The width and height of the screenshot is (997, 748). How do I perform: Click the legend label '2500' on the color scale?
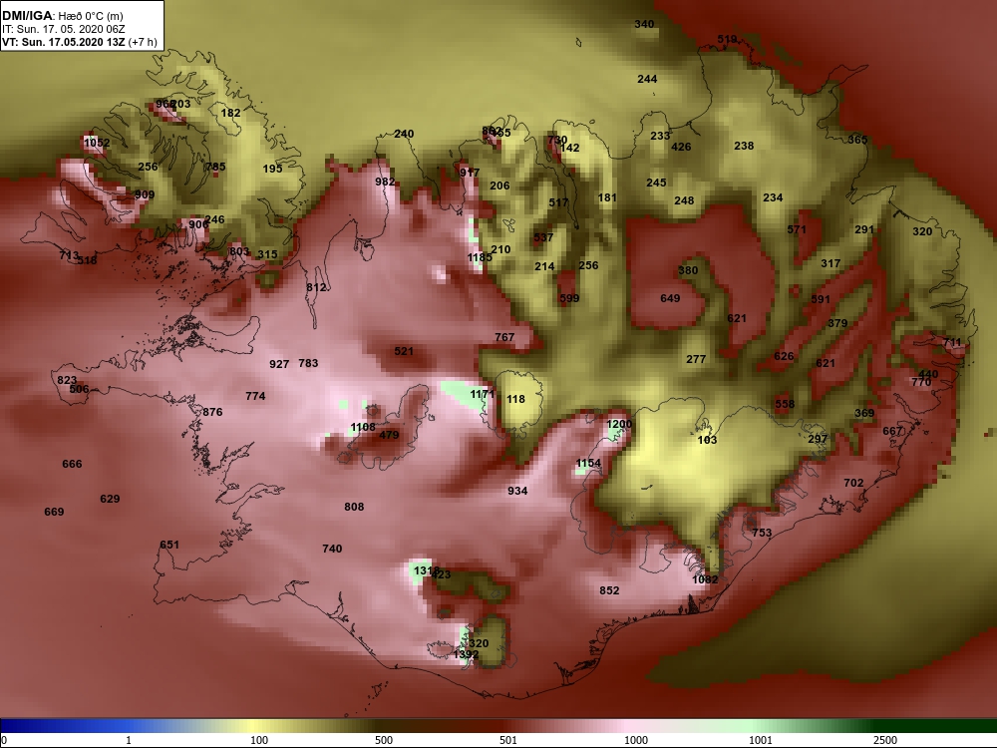pos(885,740)
